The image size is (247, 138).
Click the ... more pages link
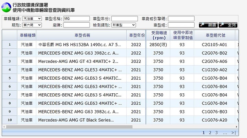coord(225,133)
